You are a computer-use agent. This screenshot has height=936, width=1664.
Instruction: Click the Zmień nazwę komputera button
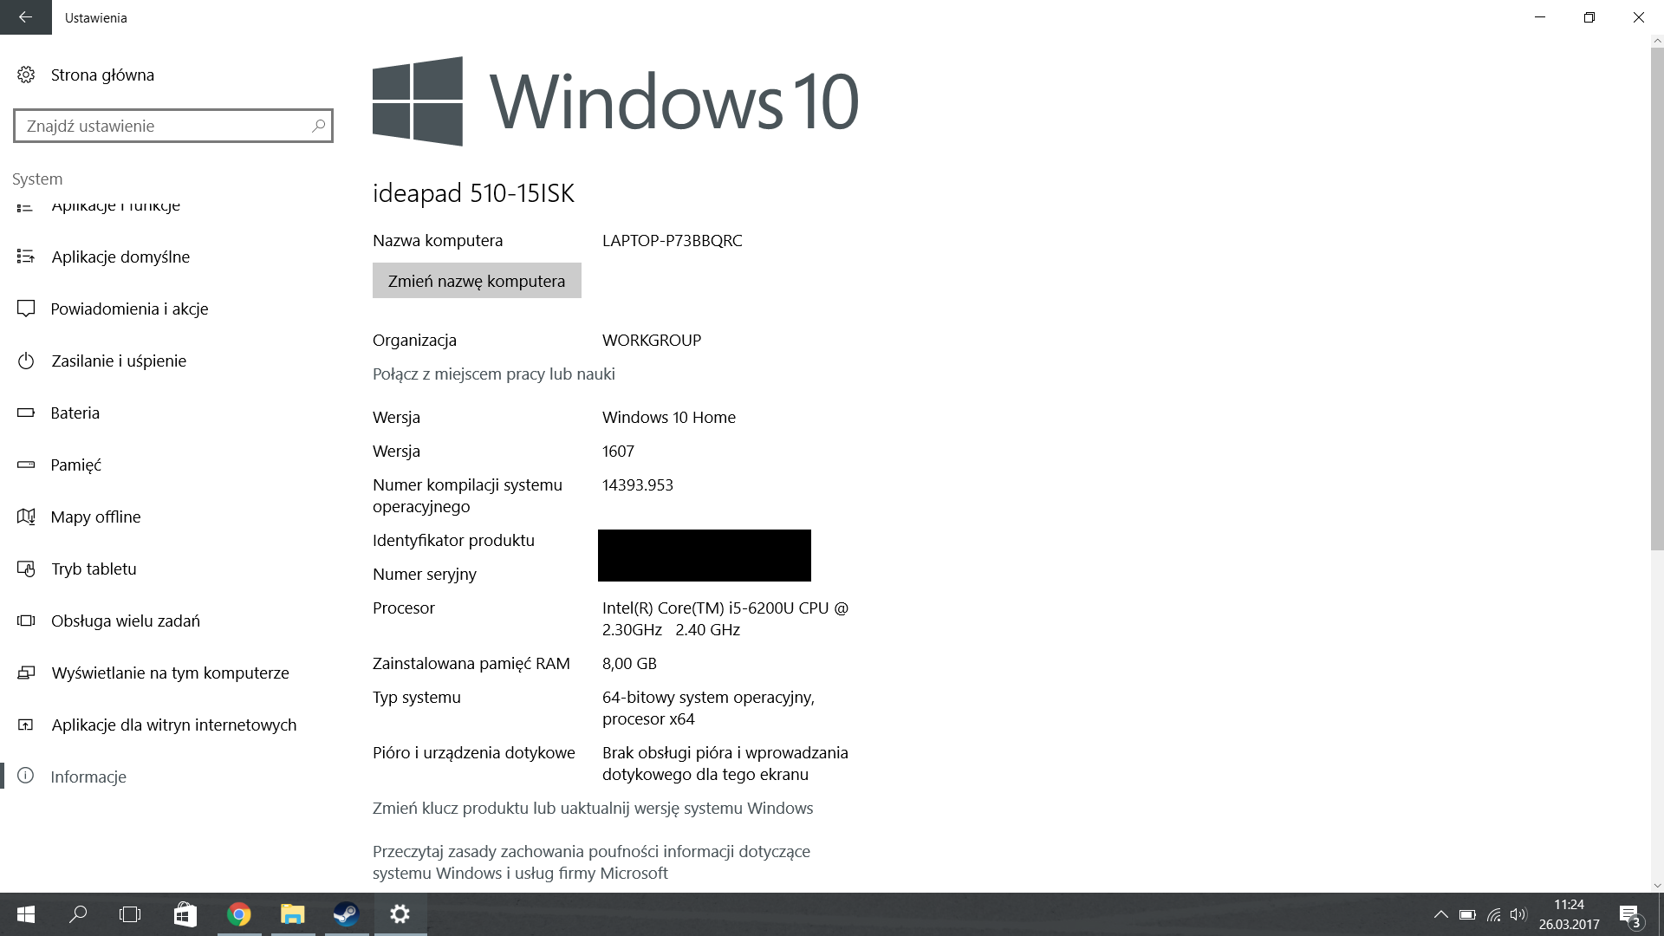[x=477, y=281]
